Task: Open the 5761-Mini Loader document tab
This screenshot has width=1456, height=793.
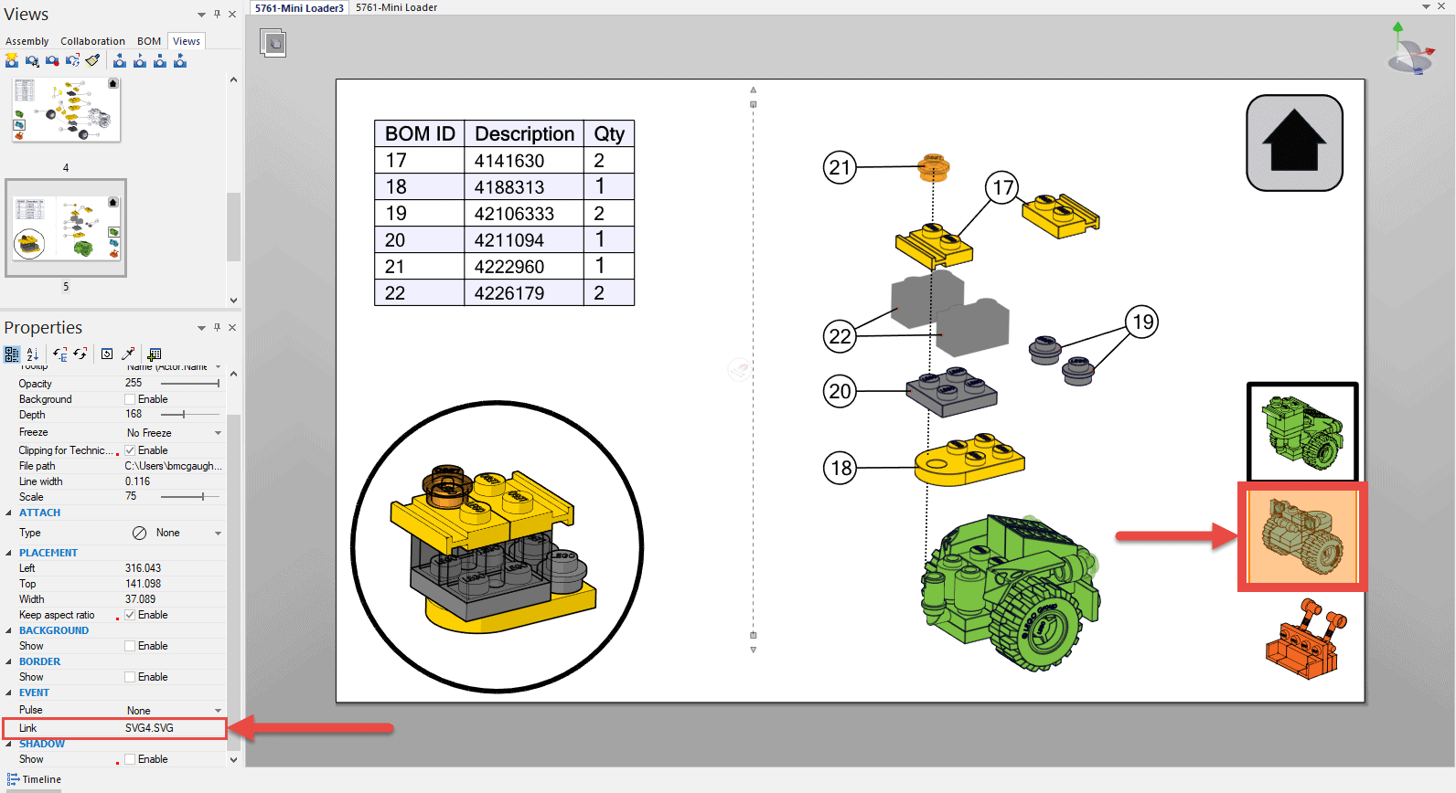Action: click(397, 7)
